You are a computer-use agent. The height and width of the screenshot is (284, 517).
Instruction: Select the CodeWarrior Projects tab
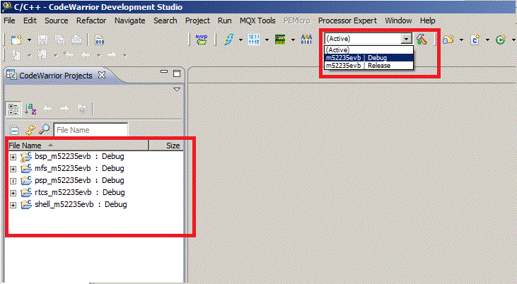tap(56, 76)
